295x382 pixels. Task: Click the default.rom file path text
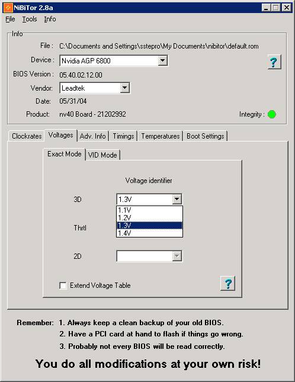[159, 46]
